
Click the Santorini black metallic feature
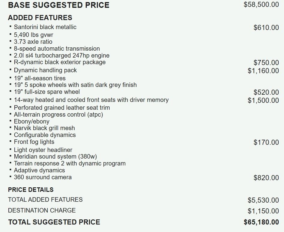tap(45, 27)
